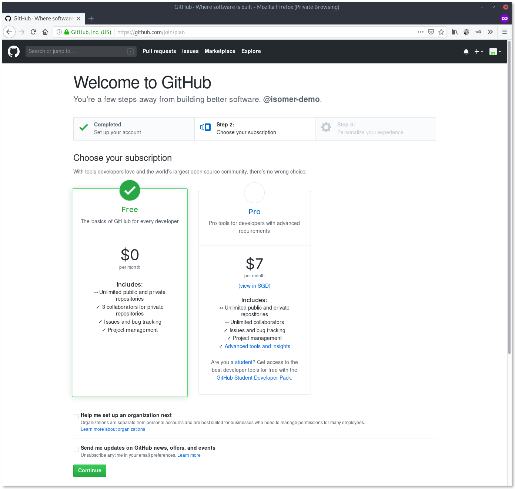Open the GitHub Student Developer Pack link

click(x=254, y=378)
